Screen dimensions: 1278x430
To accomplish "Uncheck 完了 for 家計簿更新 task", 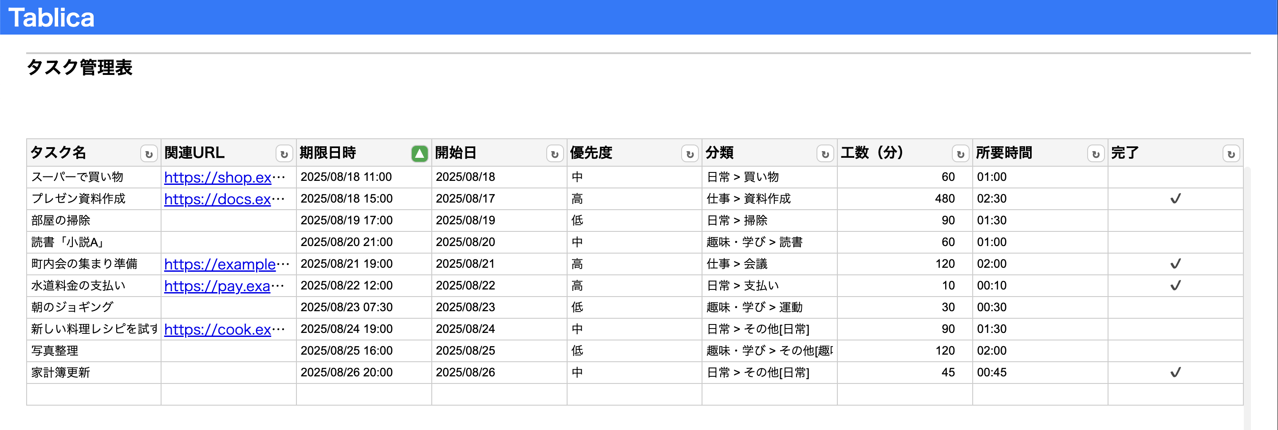I will [1175, 372].
